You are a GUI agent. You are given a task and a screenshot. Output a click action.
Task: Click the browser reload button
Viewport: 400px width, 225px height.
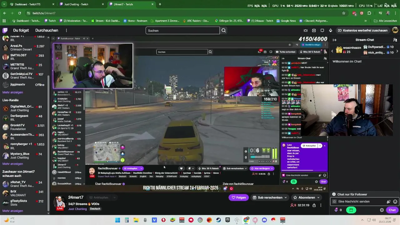19,13
